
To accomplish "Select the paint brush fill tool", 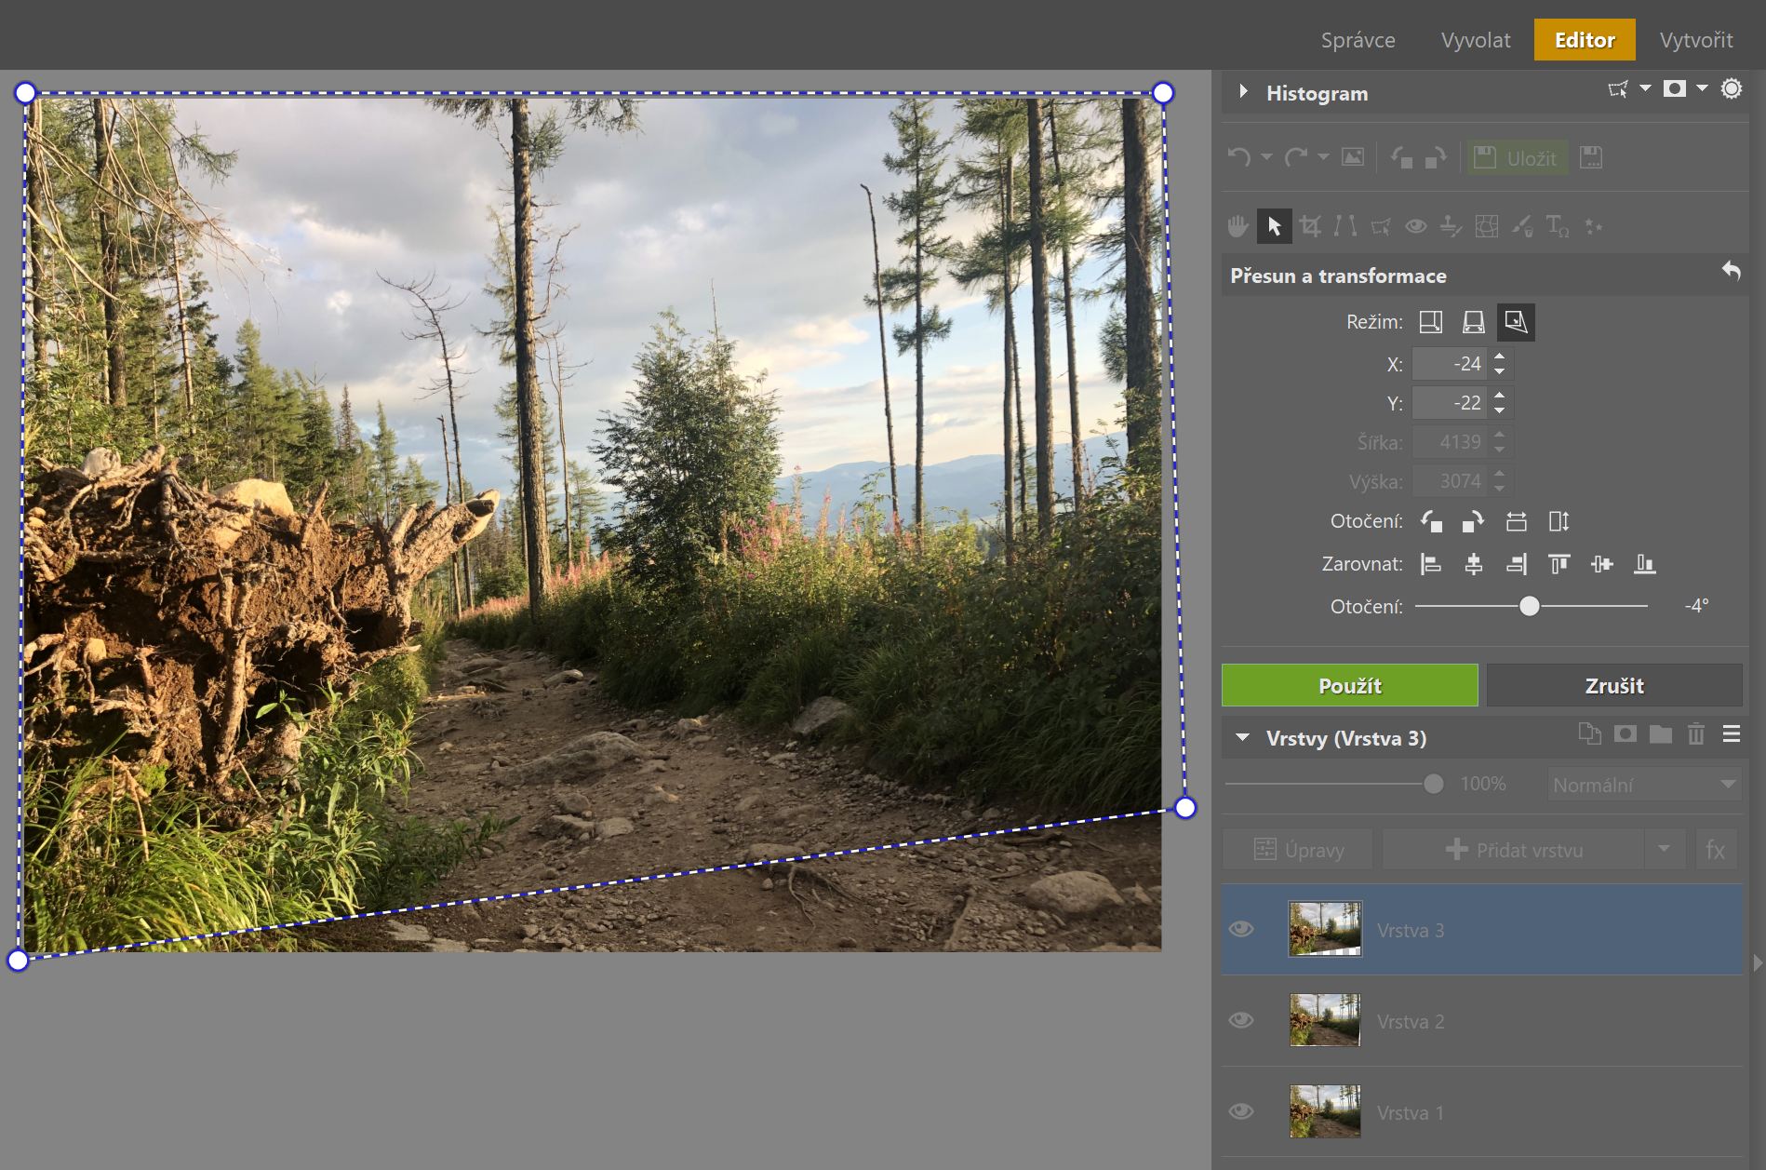I will coord(1522,226).
